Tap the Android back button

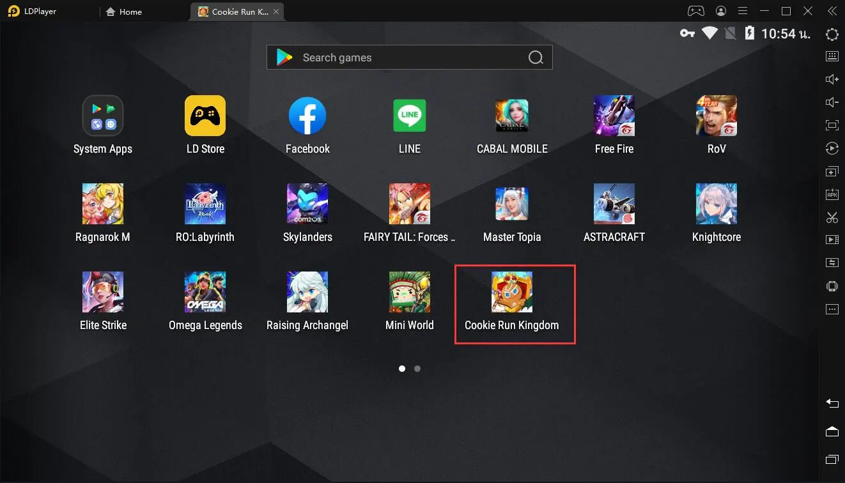tap(832, 403)
